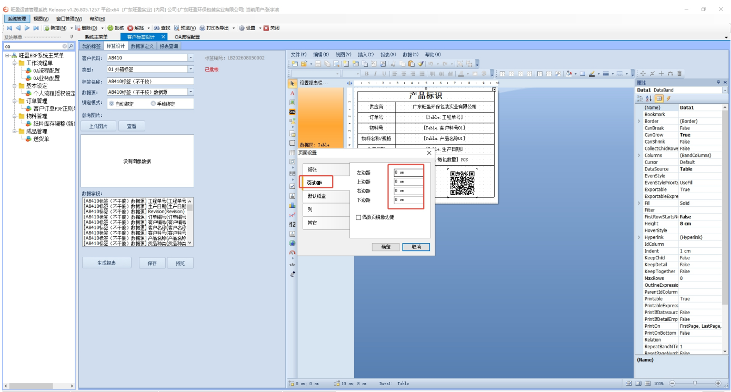Click the designer zoom slider in the status bar

pos(695,384)
